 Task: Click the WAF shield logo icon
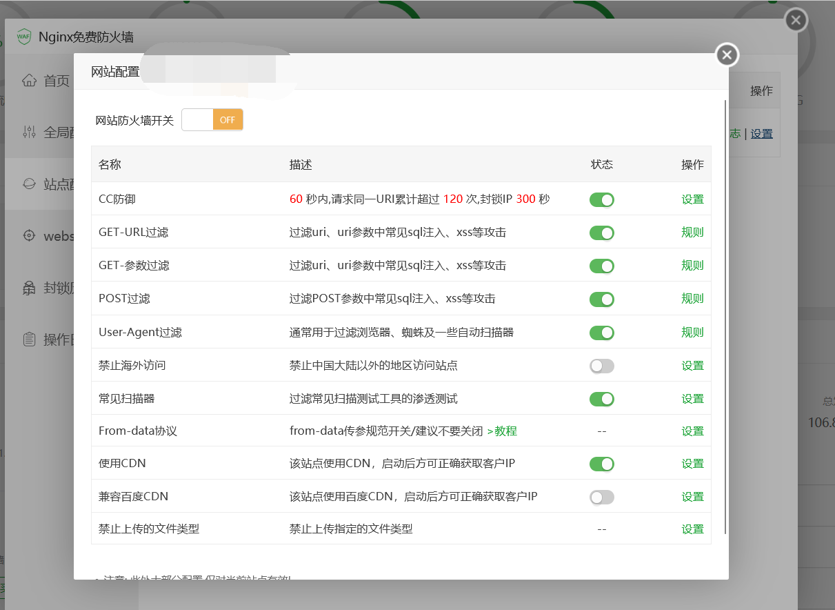(x=23, y=37)
